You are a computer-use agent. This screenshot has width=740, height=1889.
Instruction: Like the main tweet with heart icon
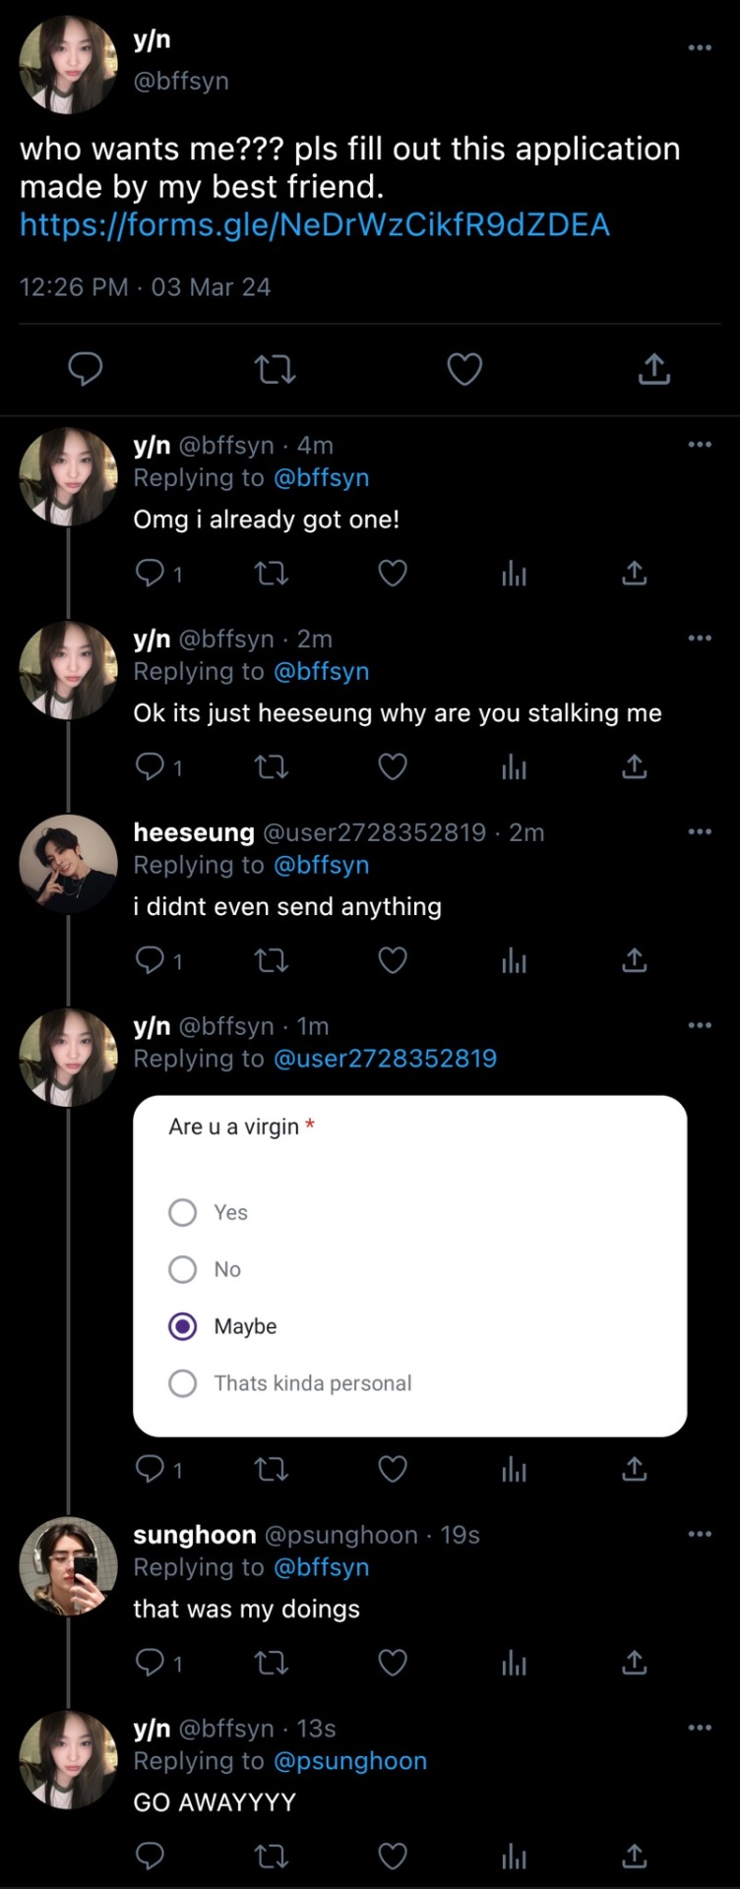[464, 370]
